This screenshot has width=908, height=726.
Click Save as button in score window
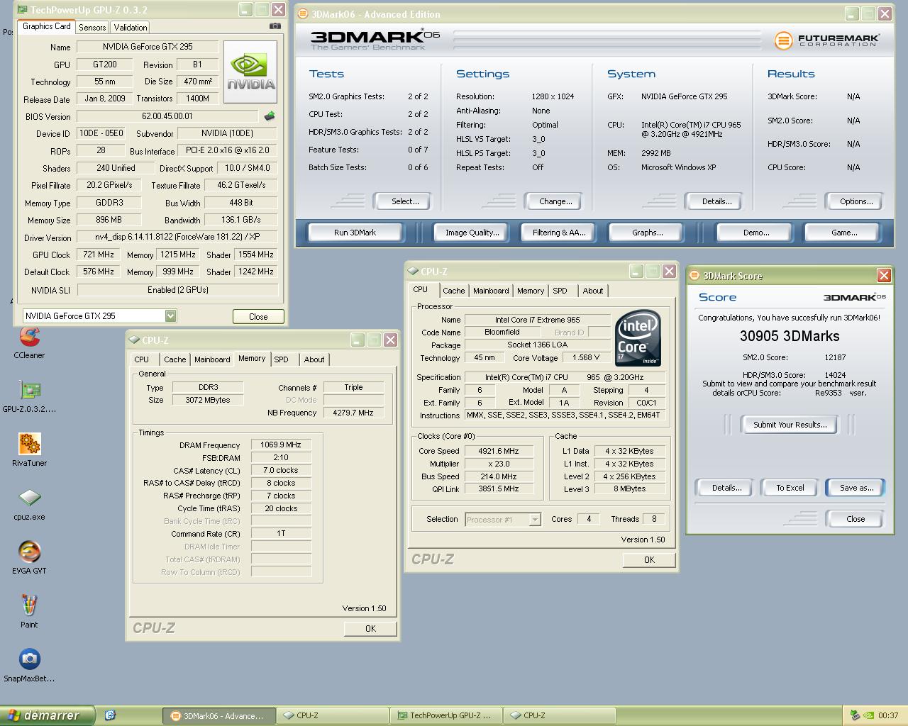pyautogui.click(x=856, y=488)
